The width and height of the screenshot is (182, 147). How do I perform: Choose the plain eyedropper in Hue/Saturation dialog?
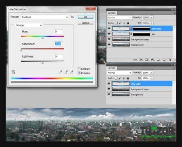pos(61,72)
